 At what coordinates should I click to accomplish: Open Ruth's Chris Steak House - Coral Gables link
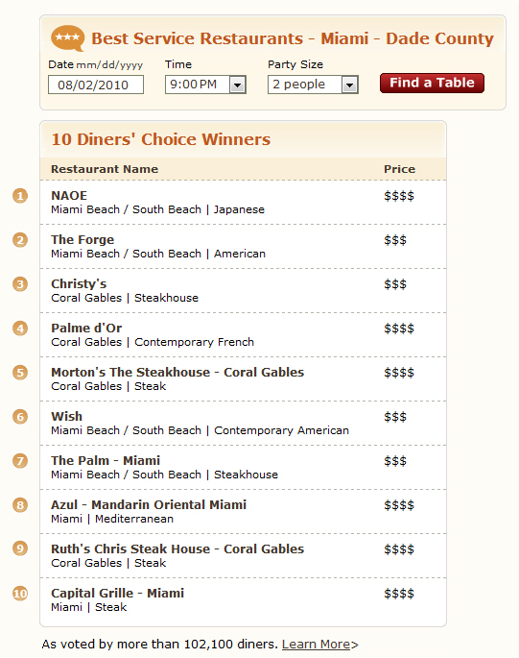click(177, 548)
